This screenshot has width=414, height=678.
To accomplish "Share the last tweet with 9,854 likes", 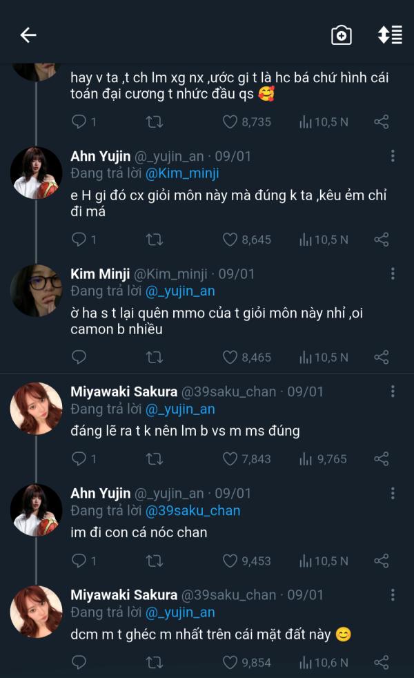I will click(x=381, y=662).
